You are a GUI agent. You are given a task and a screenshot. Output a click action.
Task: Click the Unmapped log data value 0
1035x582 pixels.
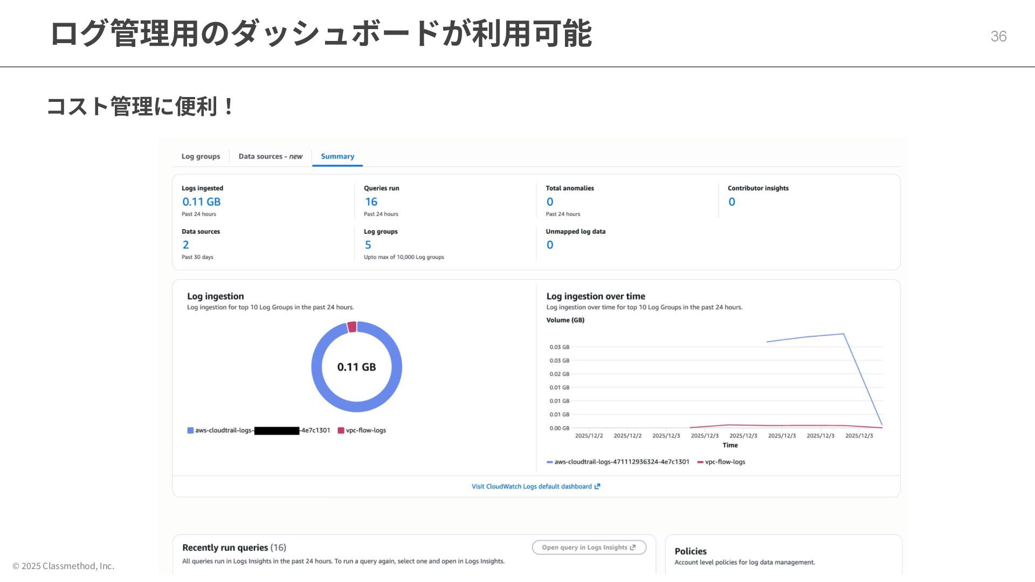[549, 245]
